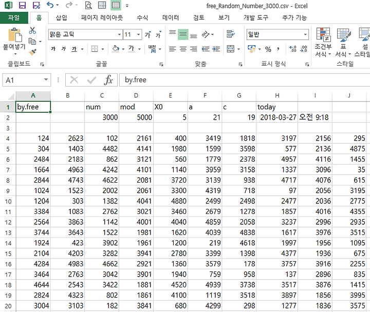Click the Text Orientation icon
The height and width of the screenshot is (312, 370).
(205, 34)
